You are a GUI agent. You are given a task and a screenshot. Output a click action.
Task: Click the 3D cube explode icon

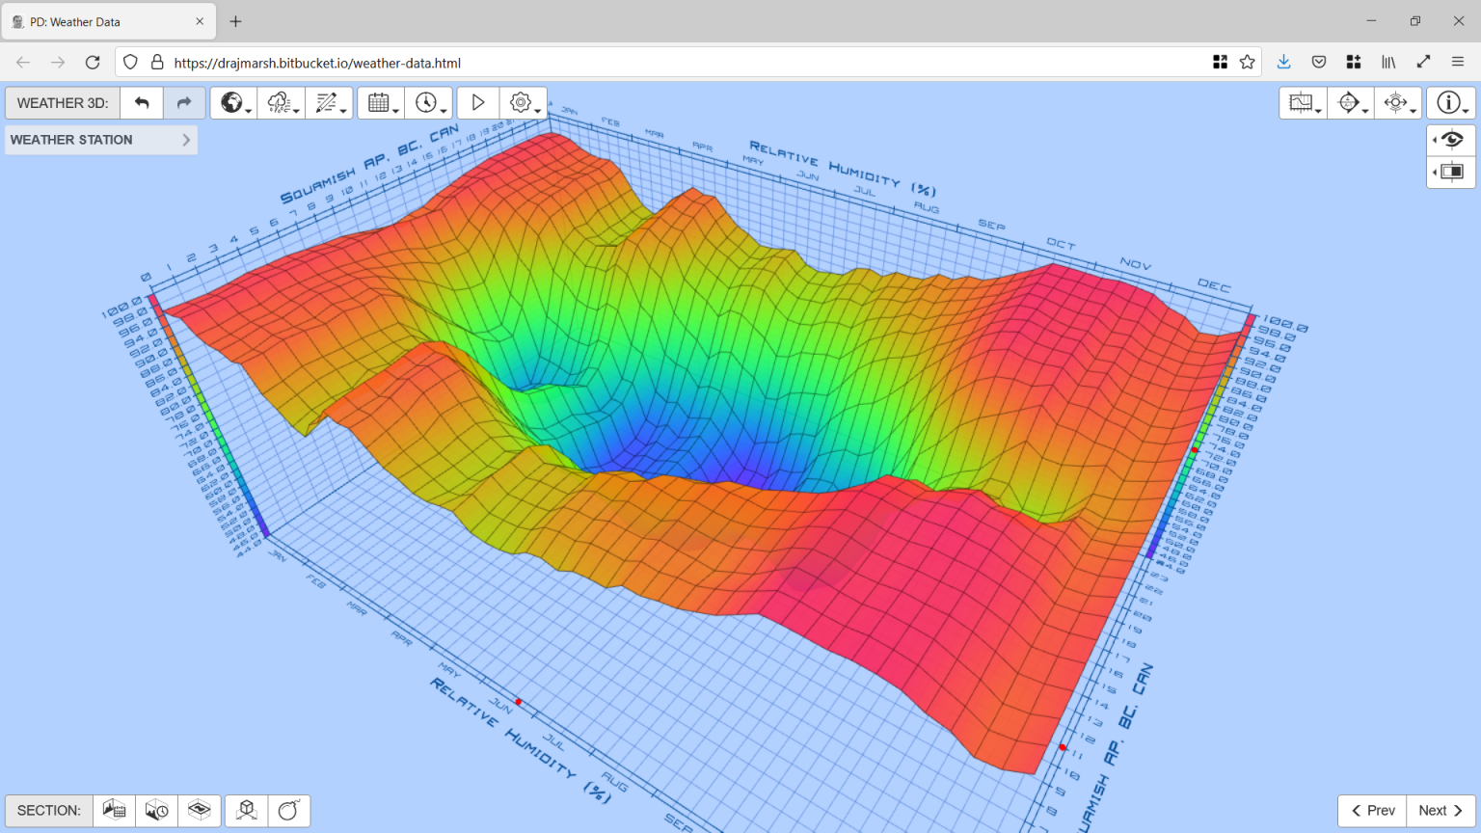pyautogui.click(x=247, y=811)
